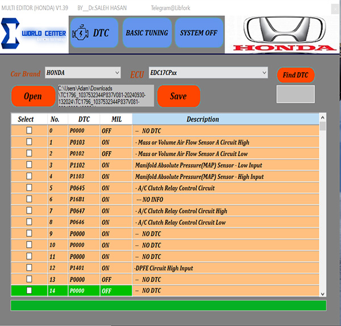Click the scroll up arrow of table
The image size is (341, 326).
[323, 118]
